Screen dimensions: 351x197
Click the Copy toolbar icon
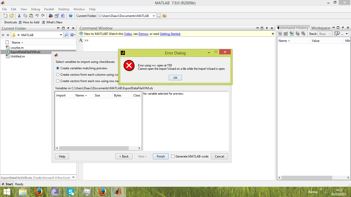(x=25, y=16)
